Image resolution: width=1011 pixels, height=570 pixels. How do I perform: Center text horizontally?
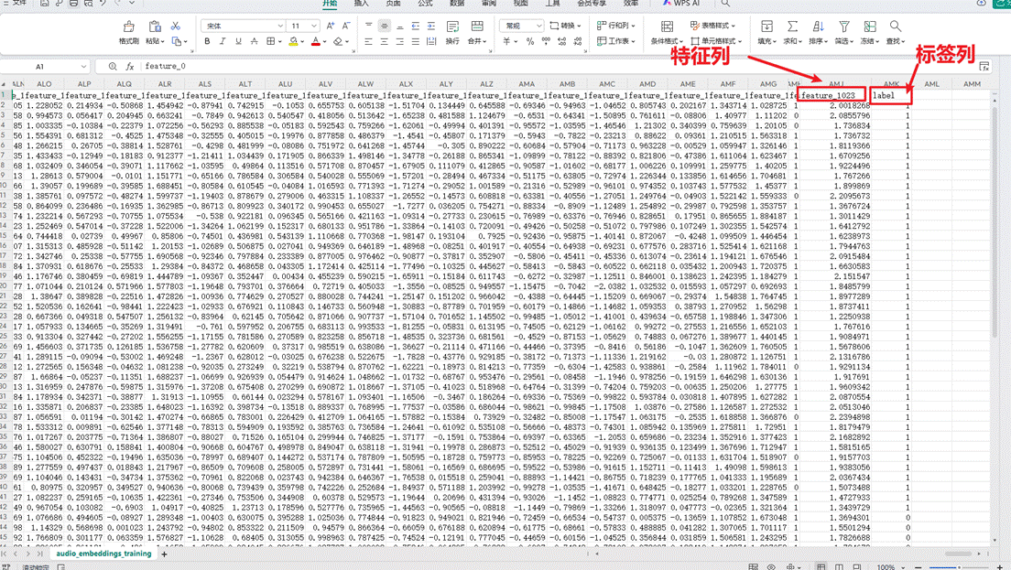pos(385,41)
